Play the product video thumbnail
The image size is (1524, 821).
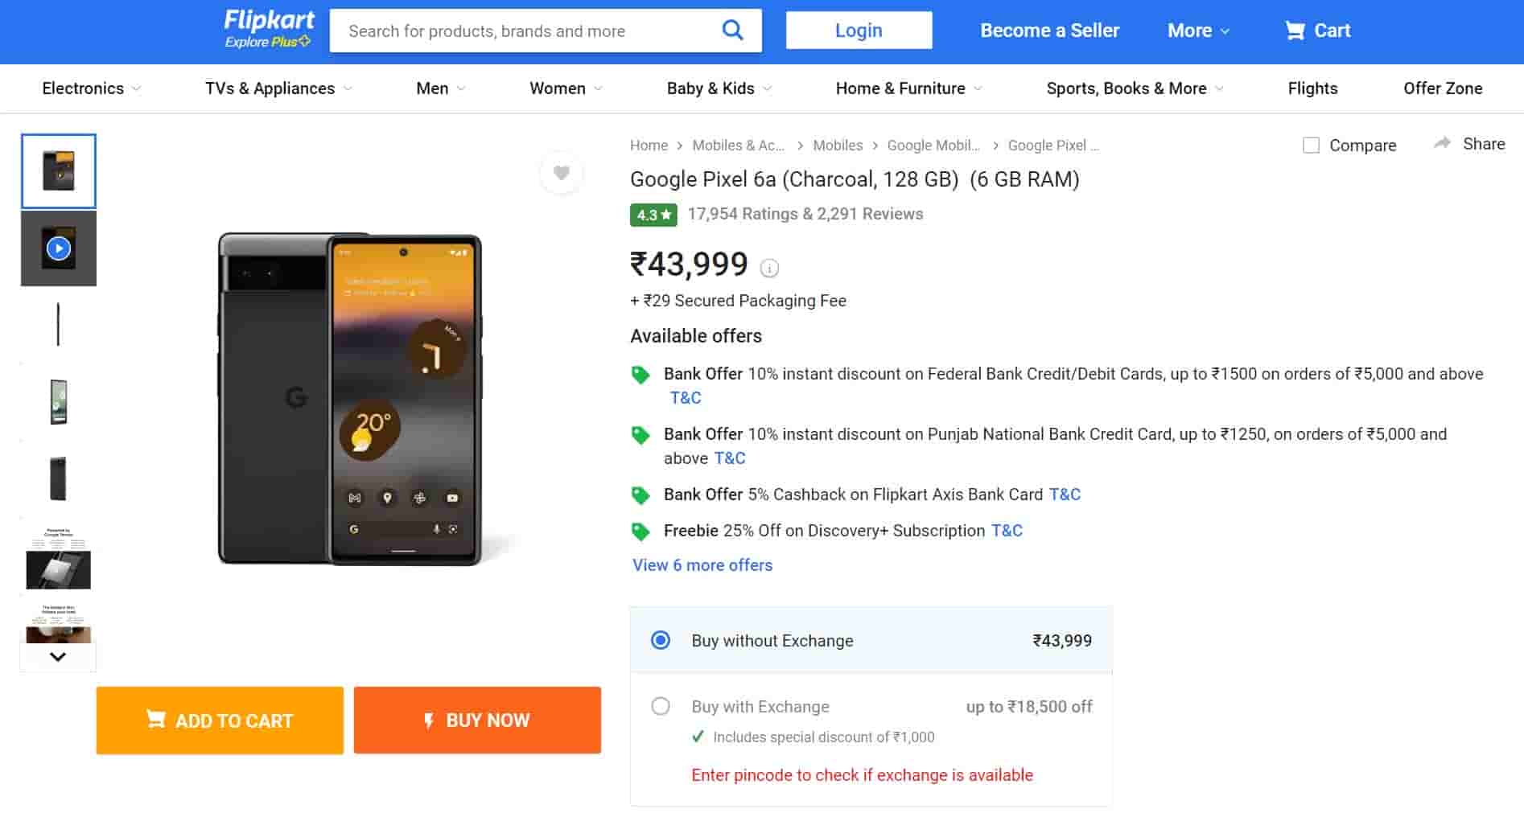tap(59, 248)
